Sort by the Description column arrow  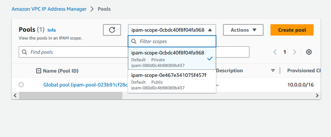[273, 71]
